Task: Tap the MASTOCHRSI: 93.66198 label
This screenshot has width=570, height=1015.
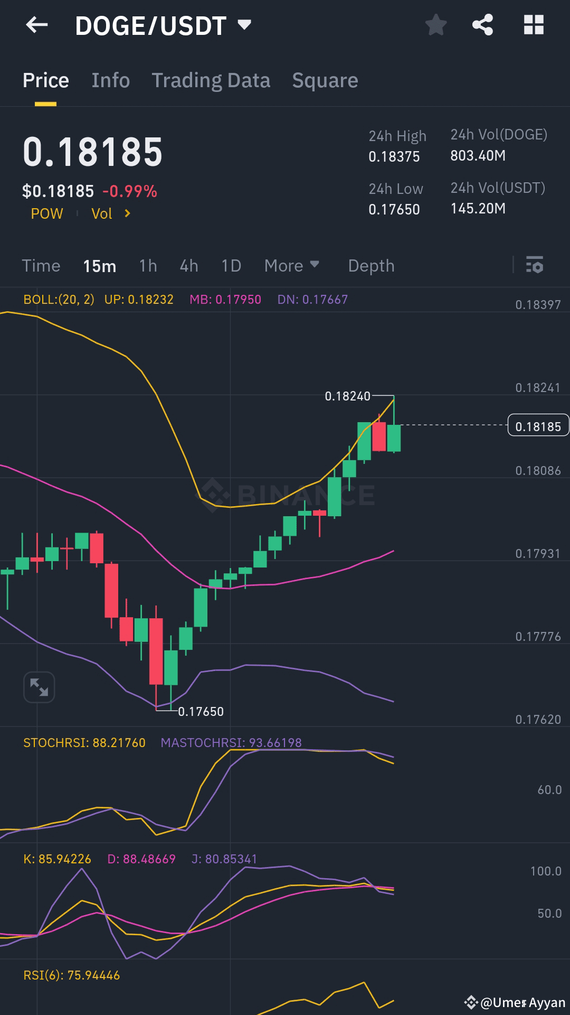Action: [x=231, y=743]
